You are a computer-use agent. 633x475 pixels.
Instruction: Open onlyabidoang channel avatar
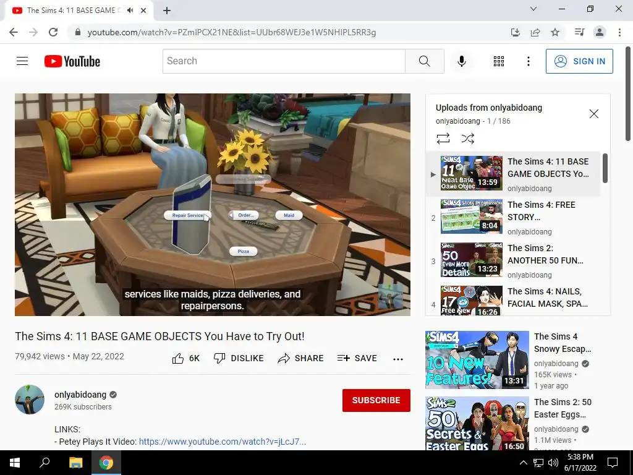pos(30,400)
